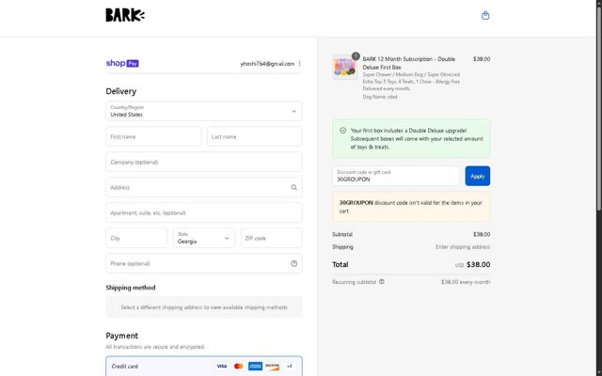Click the Apartment, suite, etc. field
Viewport: 602px width, 376px height.
[204, 212]
